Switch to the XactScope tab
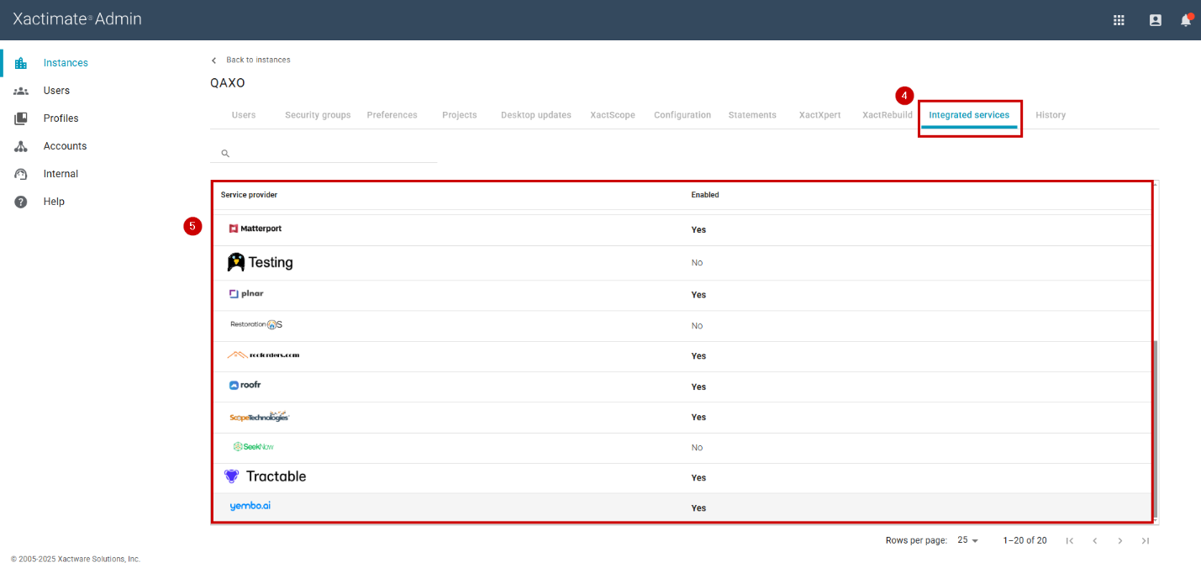The image size is (1201, 573). [613, 115]
